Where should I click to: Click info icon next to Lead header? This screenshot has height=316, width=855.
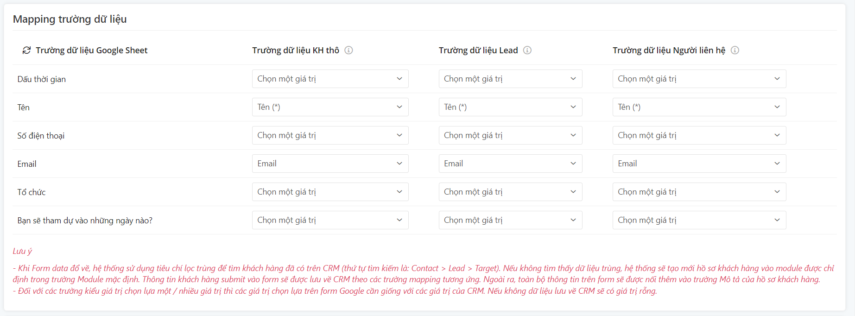point(527,50)
